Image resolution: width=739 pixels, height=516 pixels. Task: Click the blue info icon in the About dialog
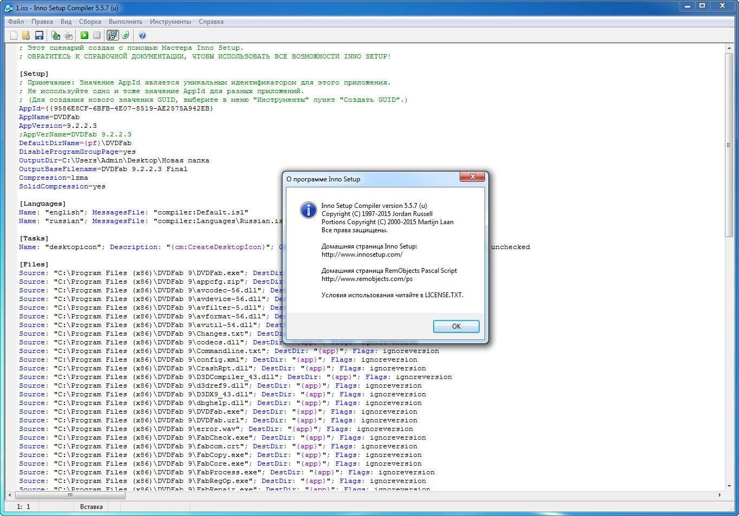pyautogui.click(x=308, y=210)
